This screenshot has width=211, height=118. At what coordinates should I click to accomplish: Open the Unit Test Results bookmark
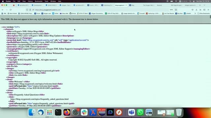[168, 13]
